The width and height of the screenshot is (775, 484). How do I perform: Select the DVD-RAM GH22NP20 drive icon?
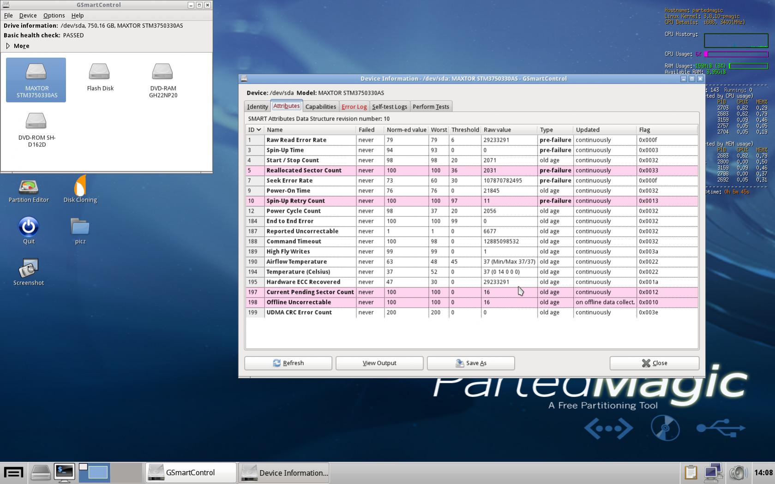(x=163, y=80)
